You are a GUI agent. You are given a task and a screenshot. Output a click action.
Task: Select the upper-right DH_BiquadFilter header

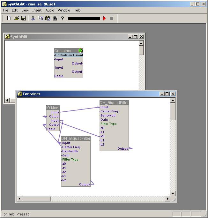(x=114, y=102)
